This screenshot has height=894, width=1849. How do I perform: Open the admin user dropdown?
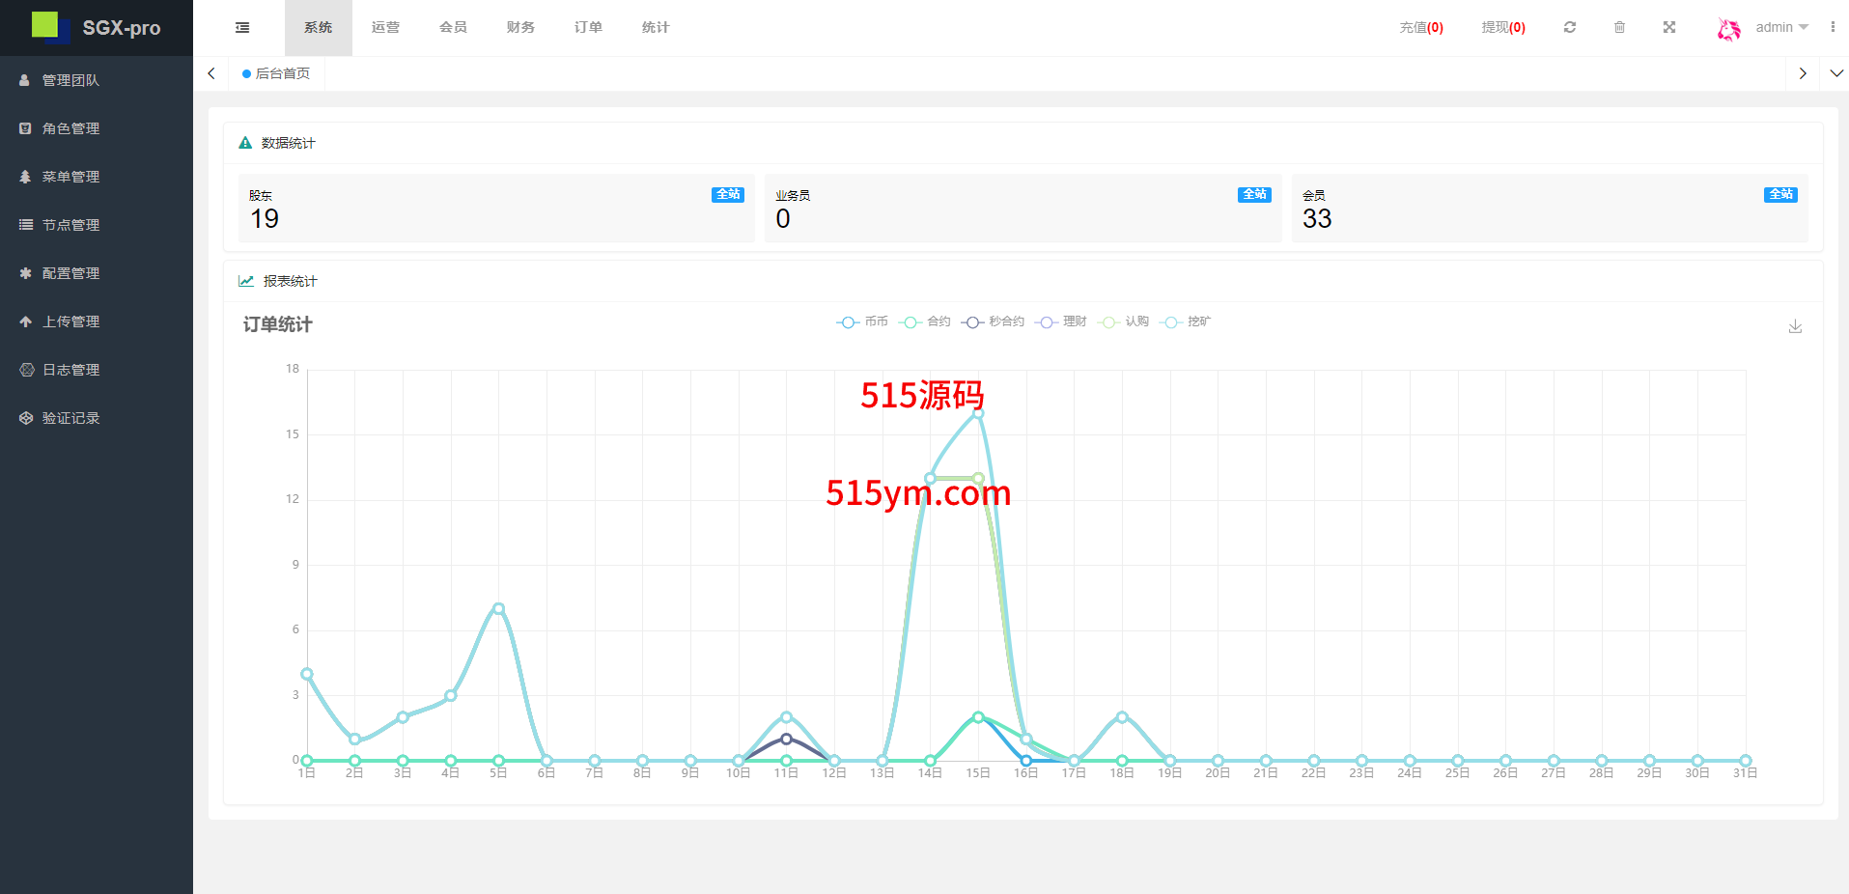click(x=1781, y=28)
